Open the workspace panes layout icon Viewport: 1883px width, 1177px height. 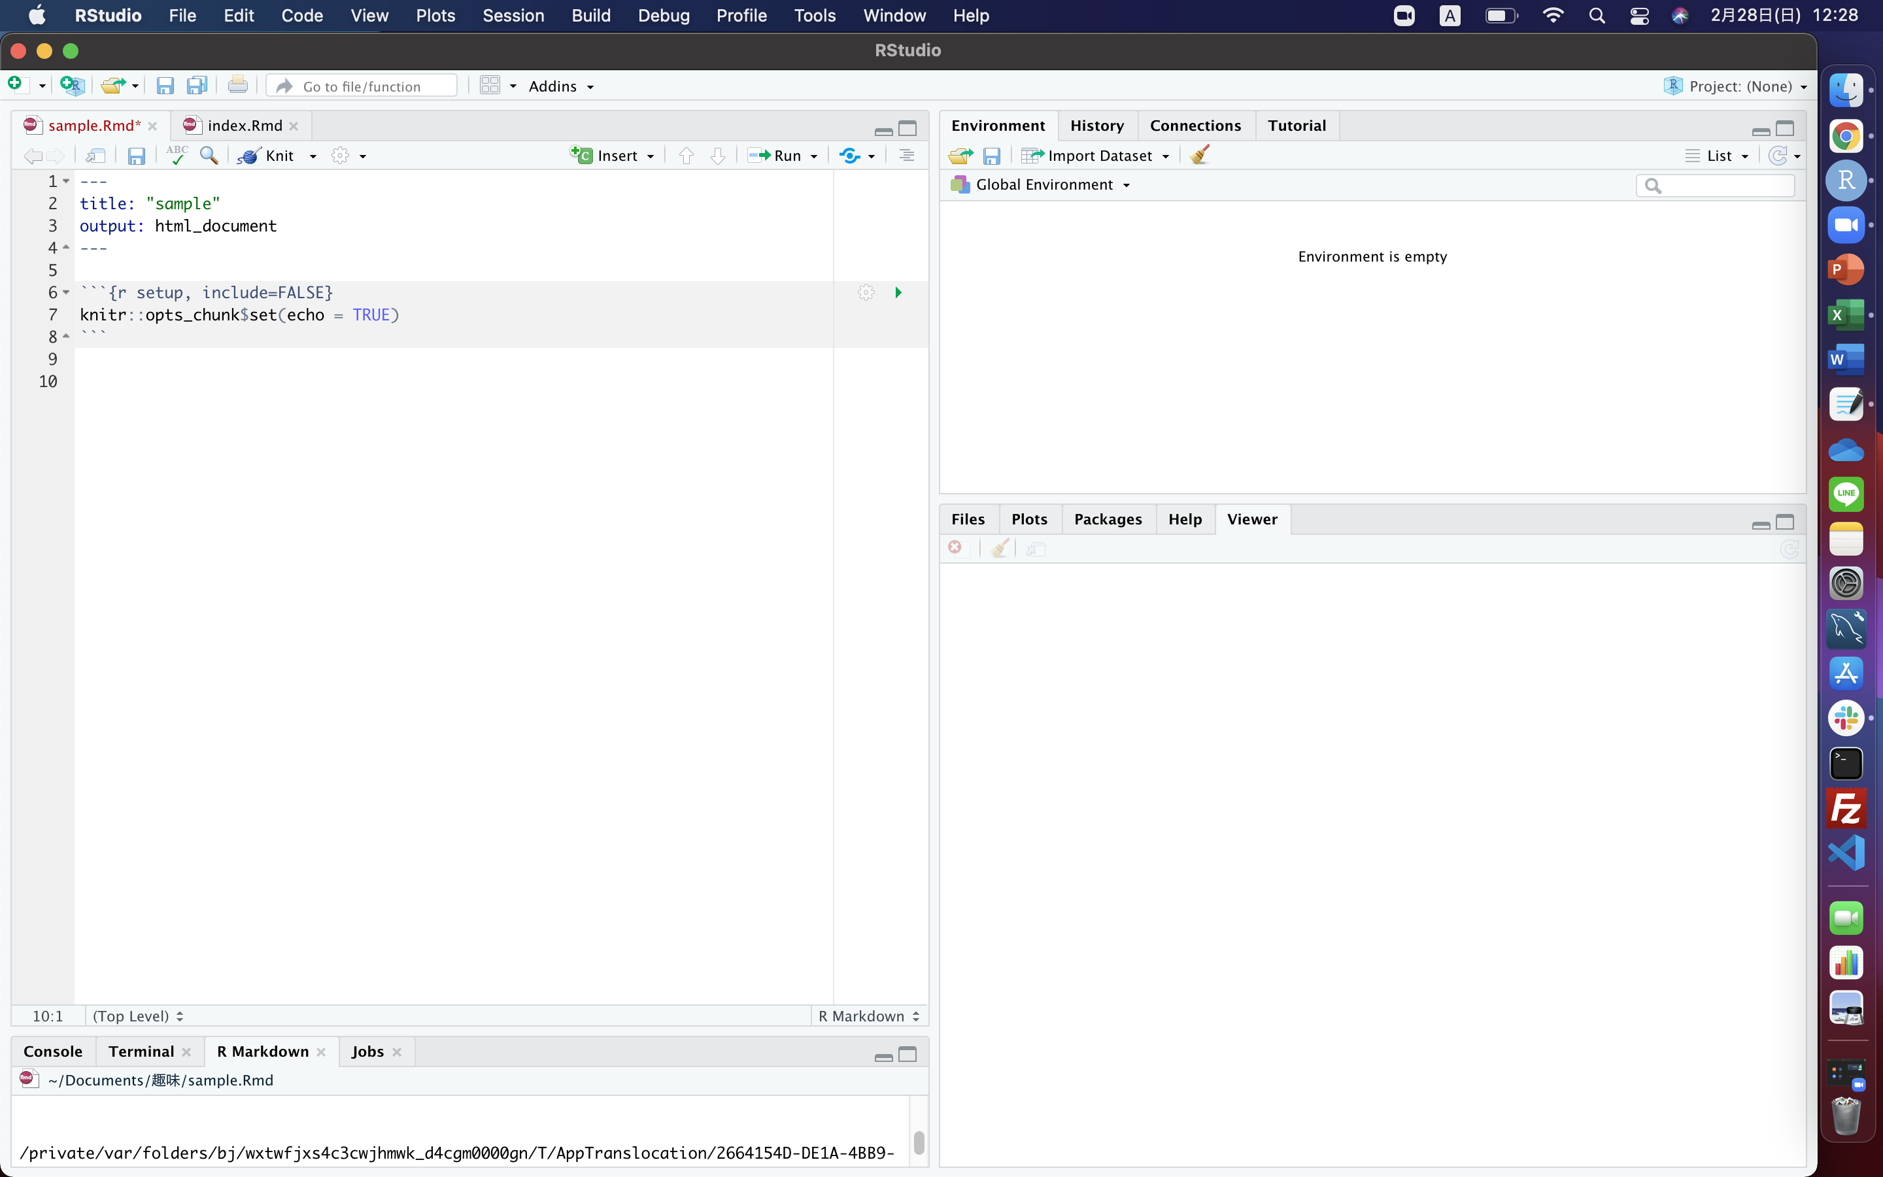click(x=490, y=86)
